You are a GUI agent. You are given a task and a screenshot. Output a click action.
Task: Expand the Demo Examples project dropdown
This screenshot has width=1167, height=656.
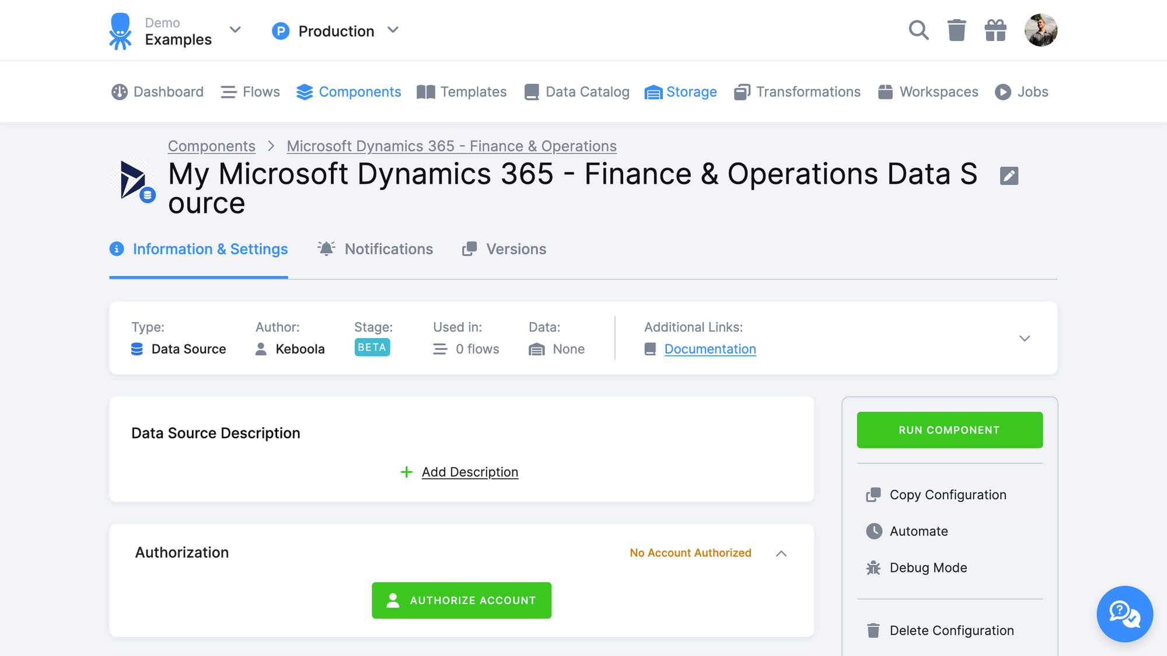235,30
